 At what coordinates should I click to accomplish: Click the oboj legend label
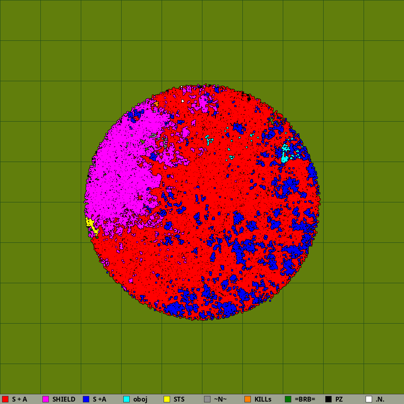(x=140, y=400)
